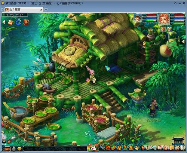This screenshot has height=153, width=187.
Task: Click the first buff icon under the character portrait
Action: click(163, 29)
